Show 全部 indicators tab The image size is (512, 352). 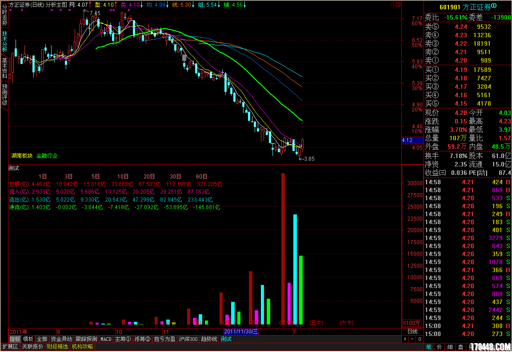coord(42,339)
